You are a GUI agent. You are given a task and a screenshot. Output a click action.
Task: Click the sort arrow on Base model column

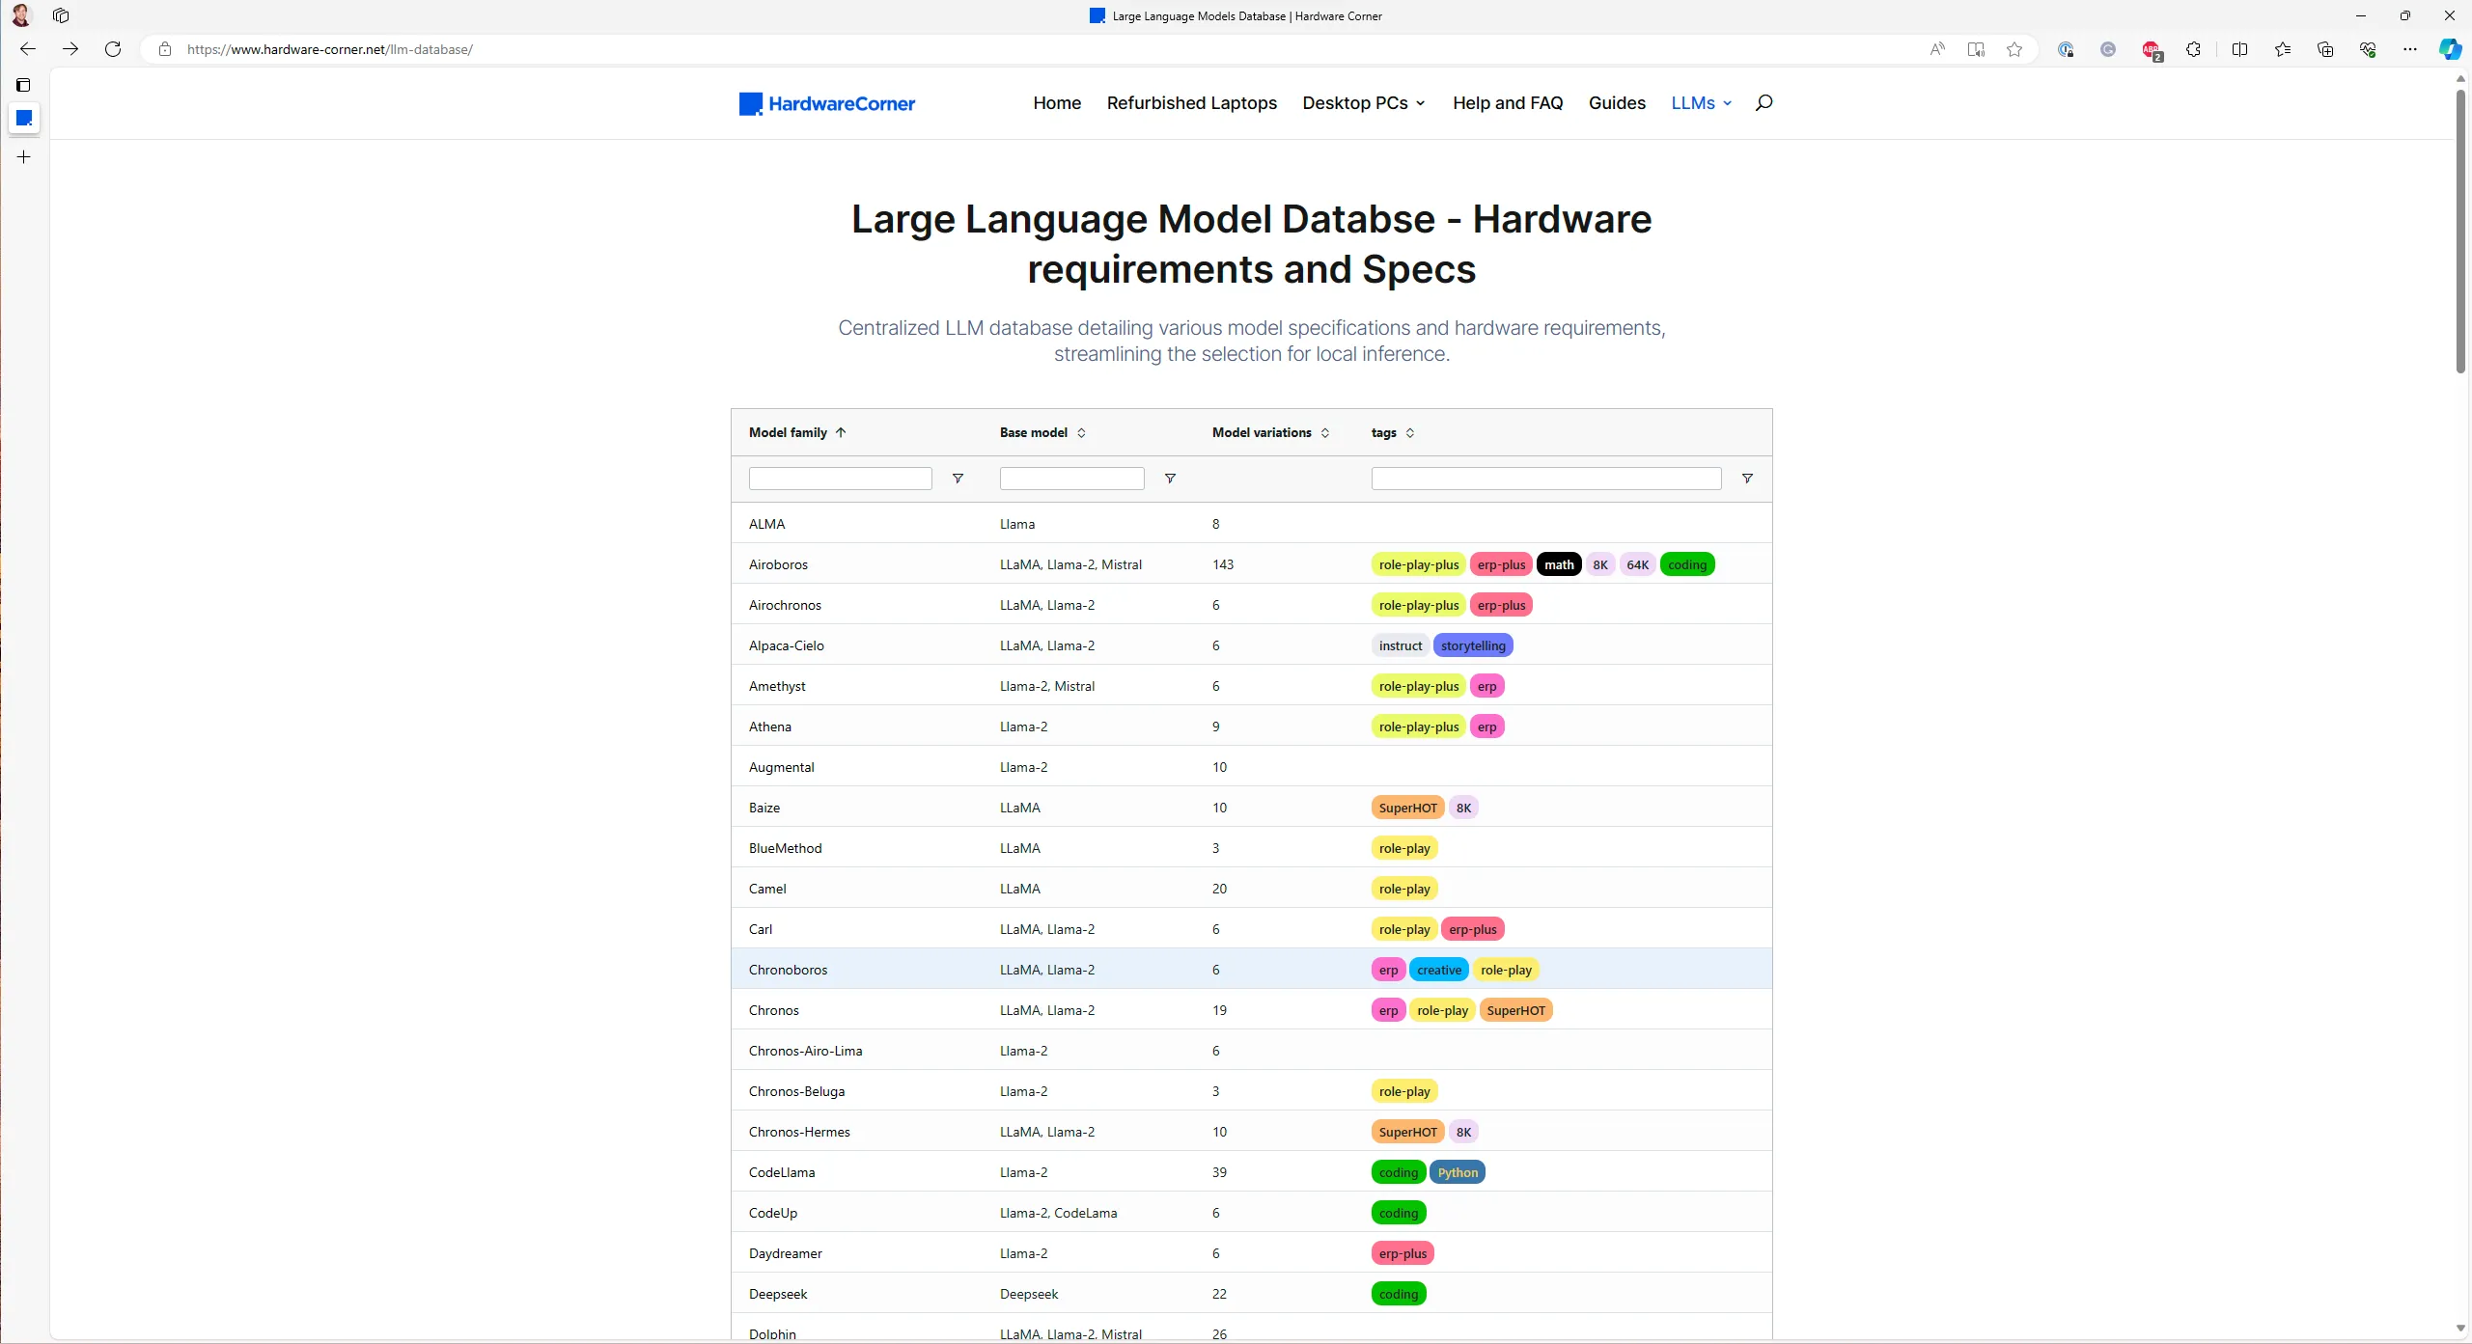tap(1083, 432)
